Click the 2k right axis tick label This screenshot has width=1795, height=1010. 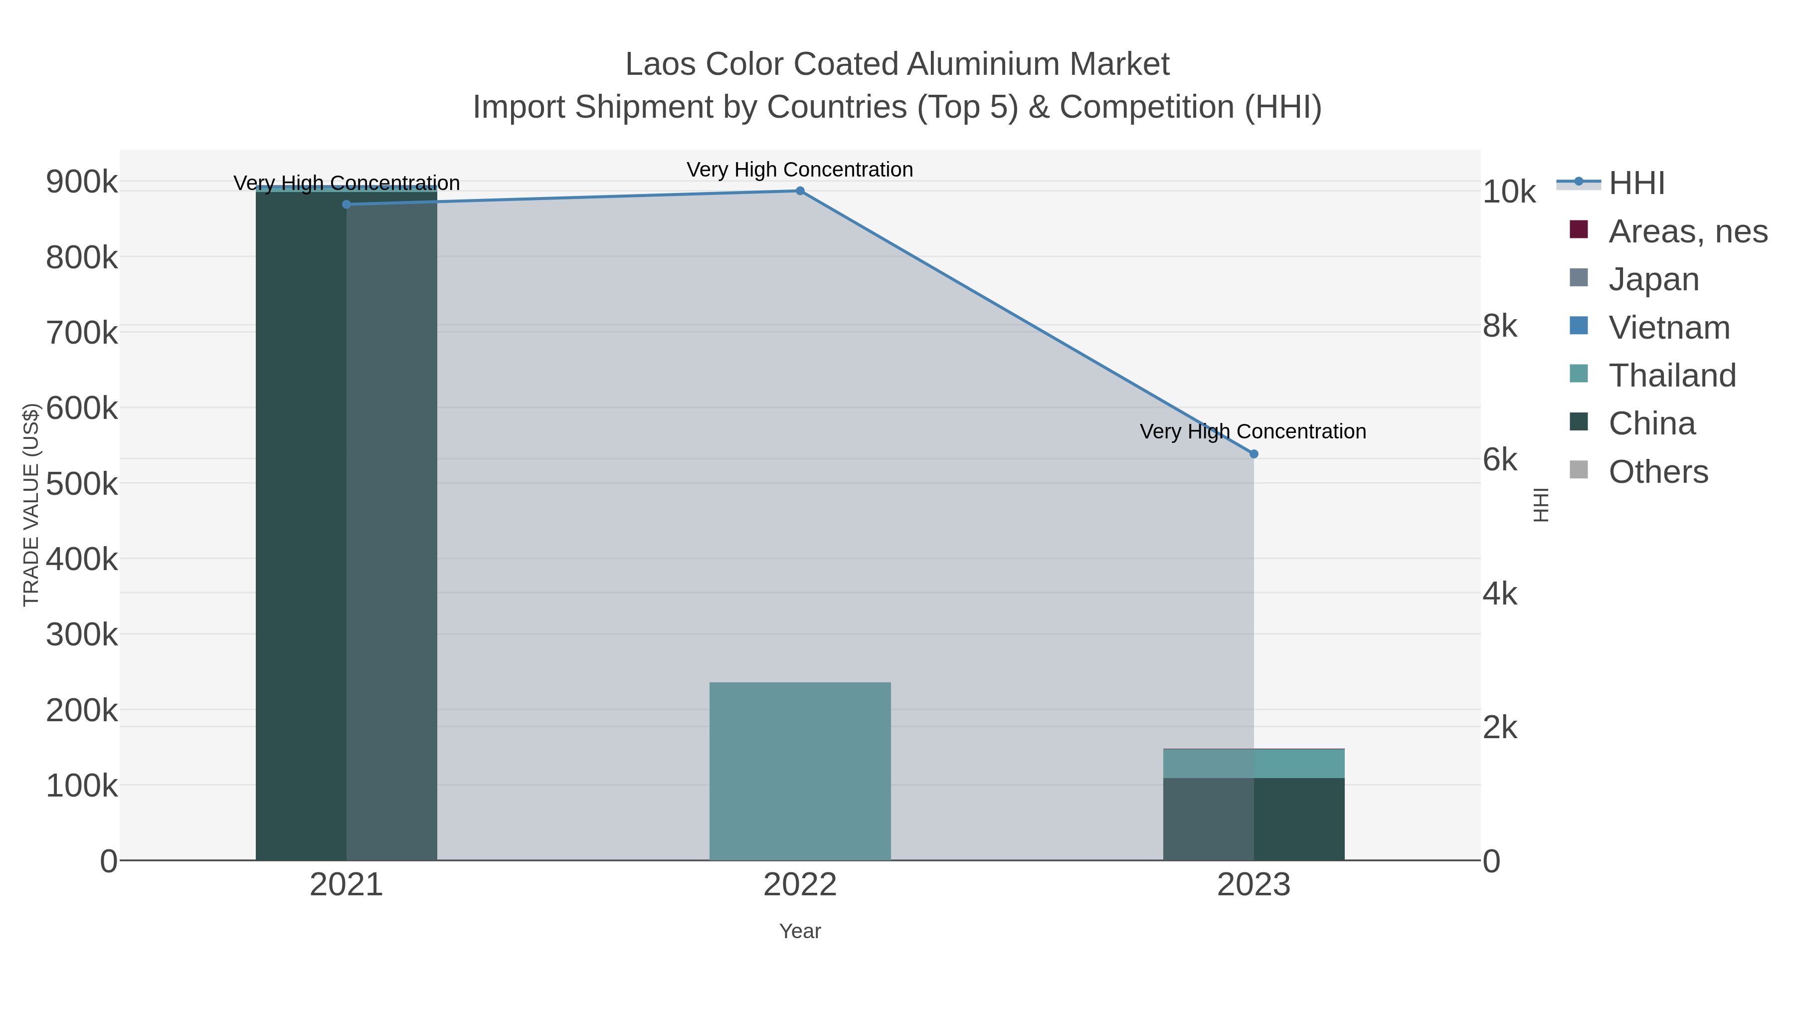click(1500, 728)
